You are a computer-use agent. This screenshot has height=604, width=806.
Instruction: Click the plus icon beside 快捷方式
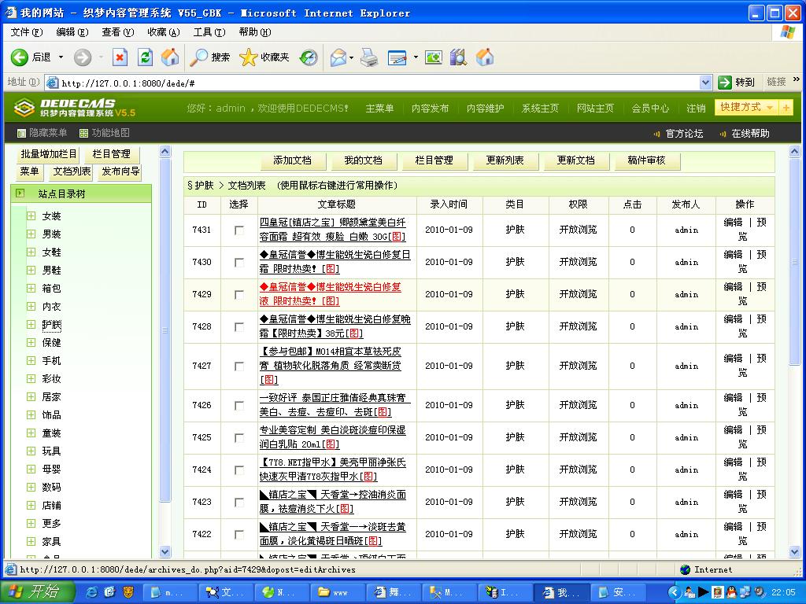pos(786,107)
